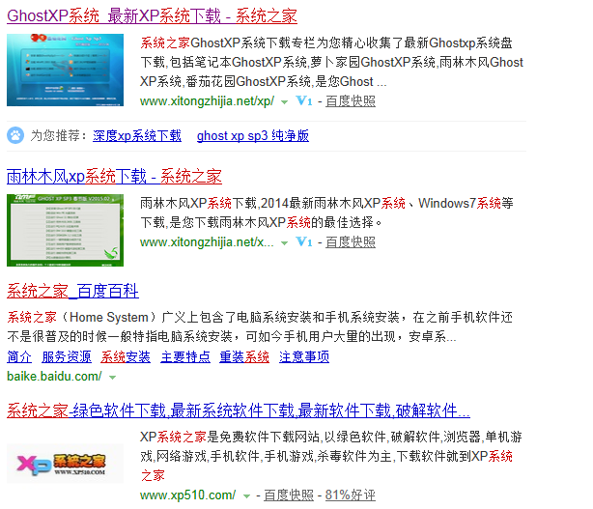Click the recommended search ghost xp sp3 纯净版

coord(252,135)
